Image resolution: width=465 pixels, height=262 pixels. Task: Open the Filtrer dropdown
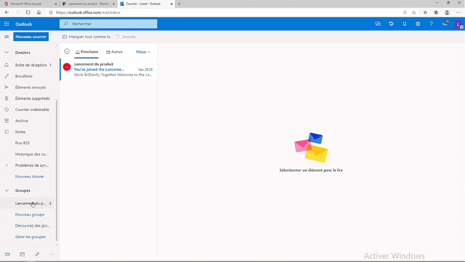tap(143, 51)
